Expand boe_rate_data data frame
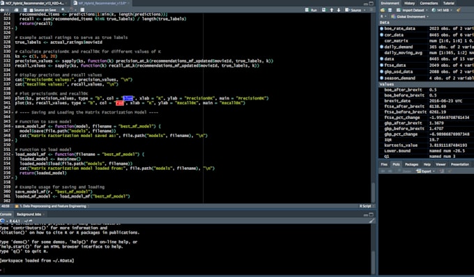 point(381,29)
